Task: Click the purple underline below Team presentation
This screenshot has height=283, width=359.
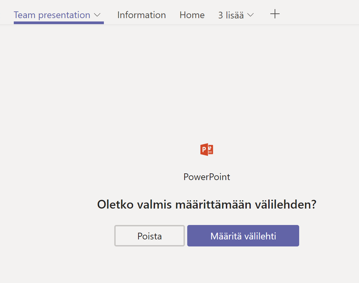Action: [x=59, y=23]
